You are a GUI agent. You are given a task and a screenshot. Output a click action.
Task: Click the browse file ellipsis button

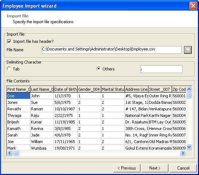coord(188,50)
